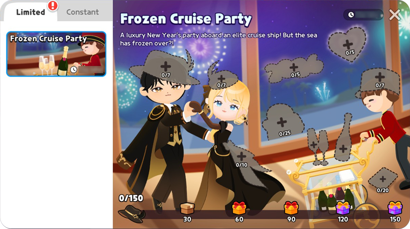Select the champagne bottle silhouette slot
Screen dimensions: 410x229
click(343, 138)
